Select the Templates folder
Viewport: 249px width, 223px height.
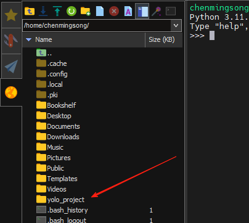pos(57,179)
